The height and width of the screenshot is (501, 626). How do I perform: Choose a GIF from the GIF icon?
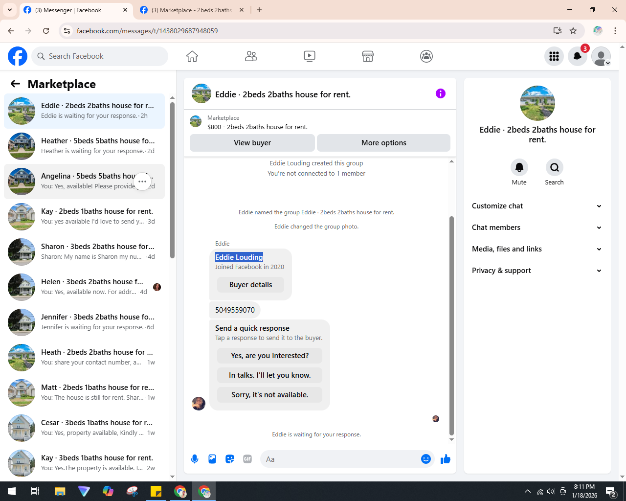pos(247,459)
